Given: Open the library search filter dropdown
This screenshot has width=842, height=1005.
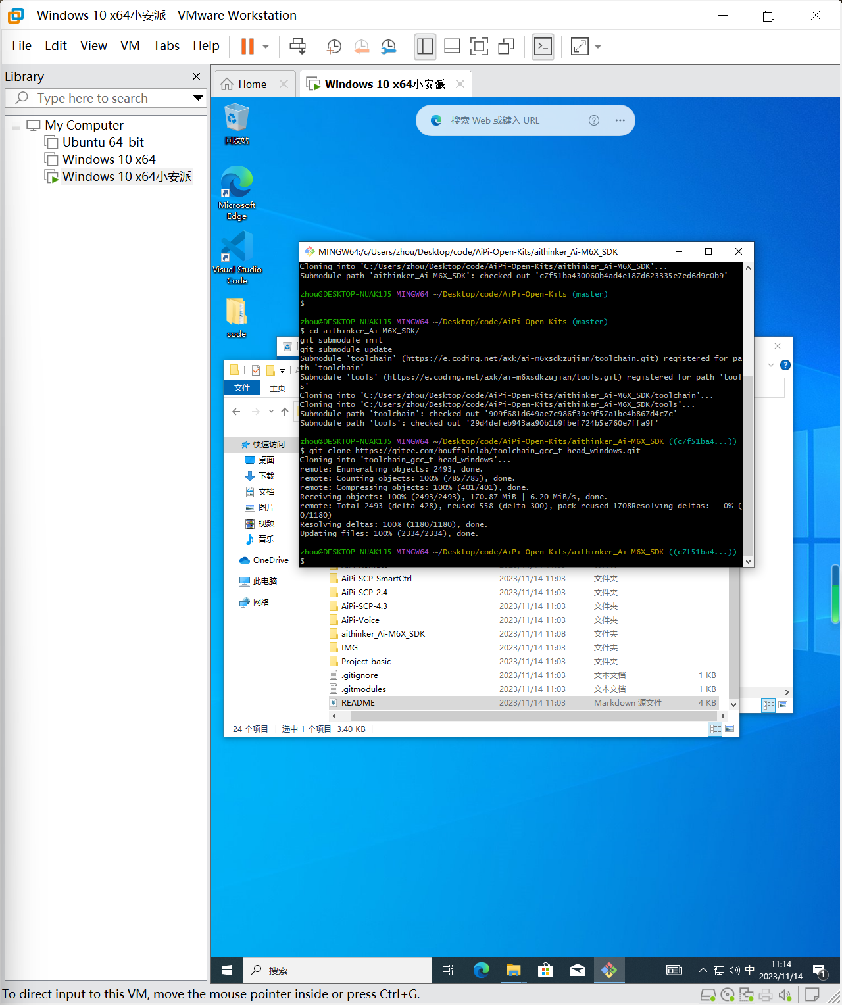Looking at the screenshot, I should (198, 98).
